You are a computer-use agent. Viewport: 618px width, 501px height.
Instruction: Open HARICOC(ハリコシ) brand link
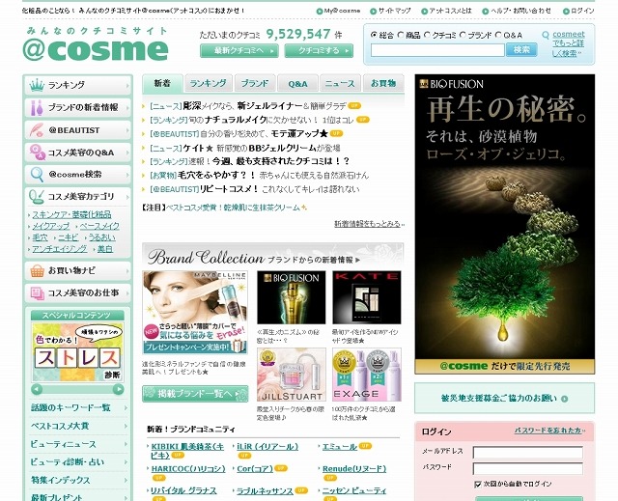click(188, 469)
